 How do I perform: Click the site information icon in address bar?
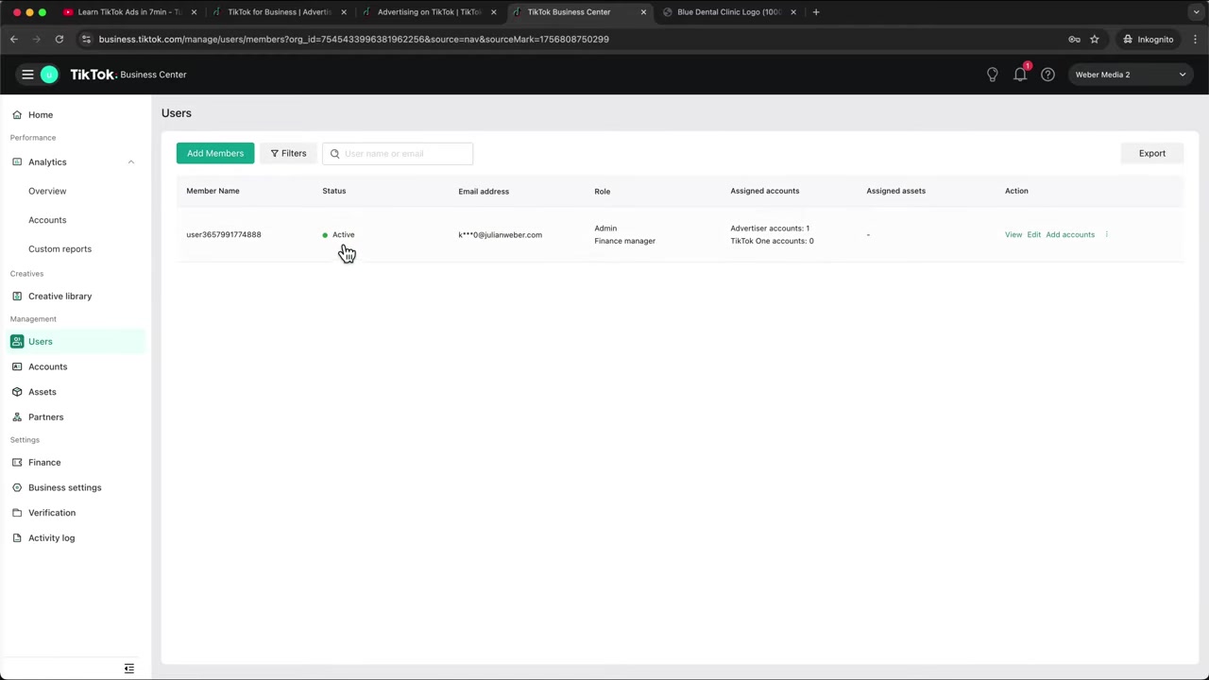(x=86, y=40)
